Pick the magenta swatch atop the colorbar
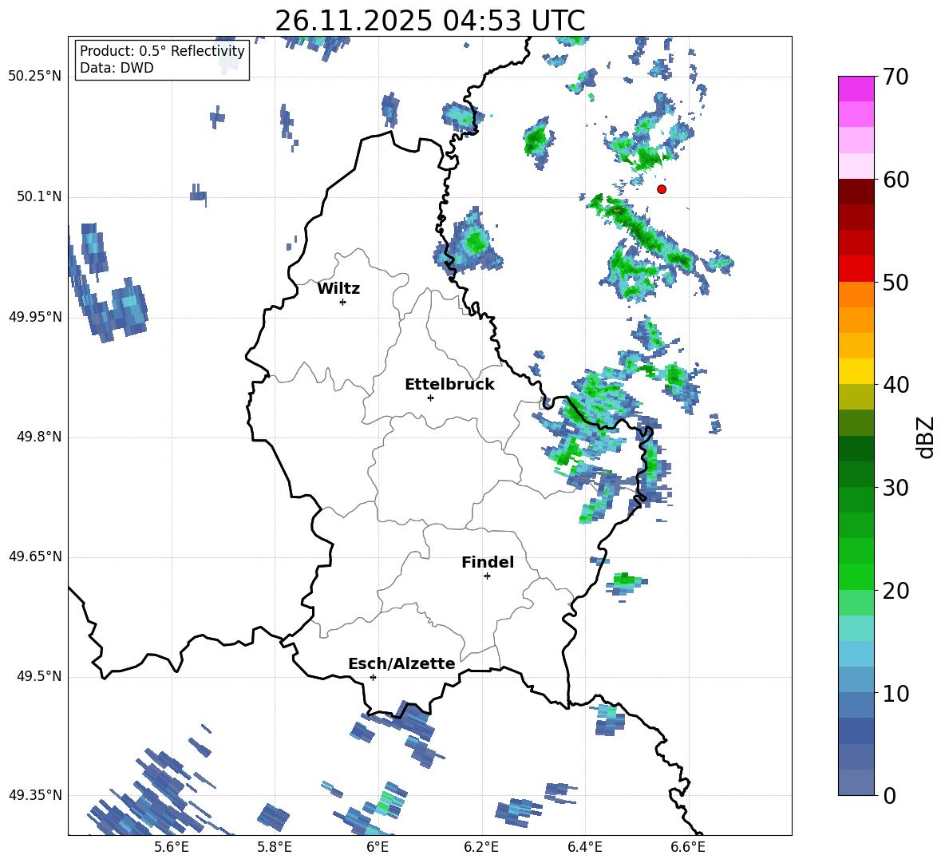The image size is (945, 863). tap(856, 89)
